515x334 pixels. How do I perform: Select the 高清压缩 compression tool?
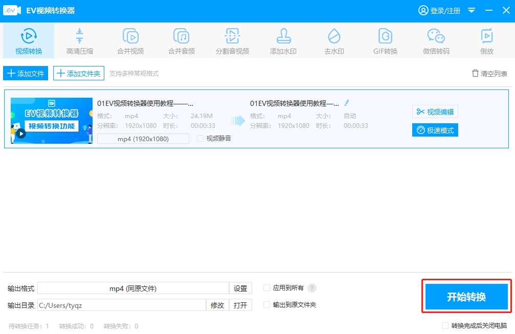[x=79, y=40]
